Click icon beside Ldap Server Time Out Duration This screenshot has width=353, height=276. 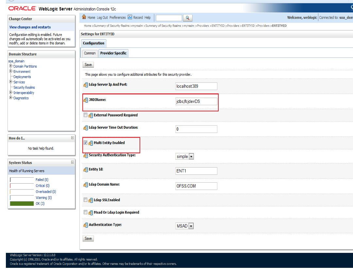point(86,128)
